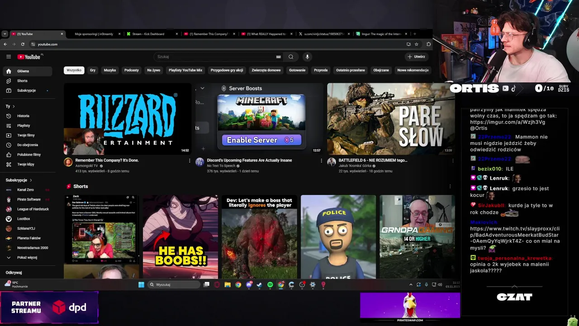Close the YouTube browser tab
Image resolution: width=579 pixels, height=326 pixels.
pyautogui.click(x=62, y=34)
